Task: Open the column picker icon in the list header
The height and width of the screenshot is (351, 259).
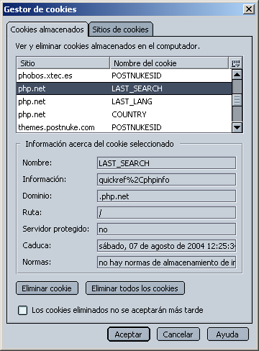Action: 235,63
